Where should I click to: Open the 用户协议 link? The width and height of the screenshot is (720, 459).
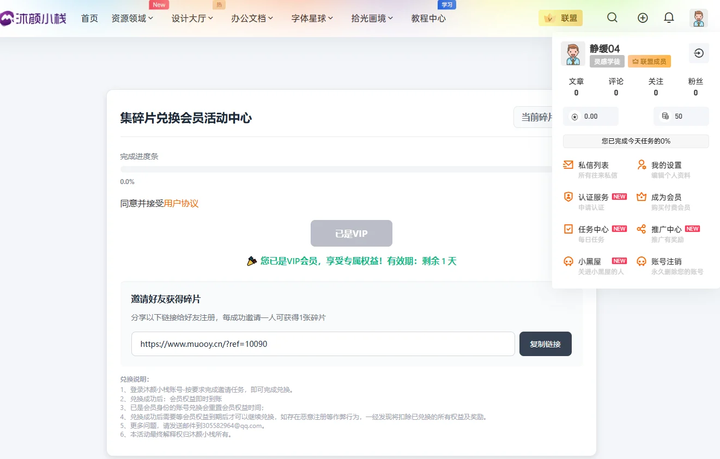click(181, 204)
